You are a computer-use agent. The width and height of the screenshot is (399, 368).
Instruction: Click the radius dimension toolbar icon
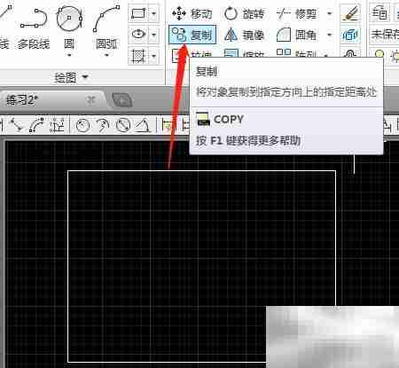click(82, 125)
